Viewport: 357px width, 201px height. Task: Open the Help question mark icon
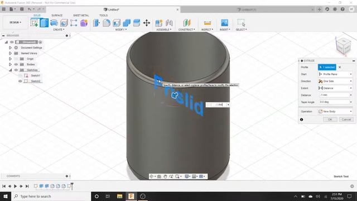[342, 9]
